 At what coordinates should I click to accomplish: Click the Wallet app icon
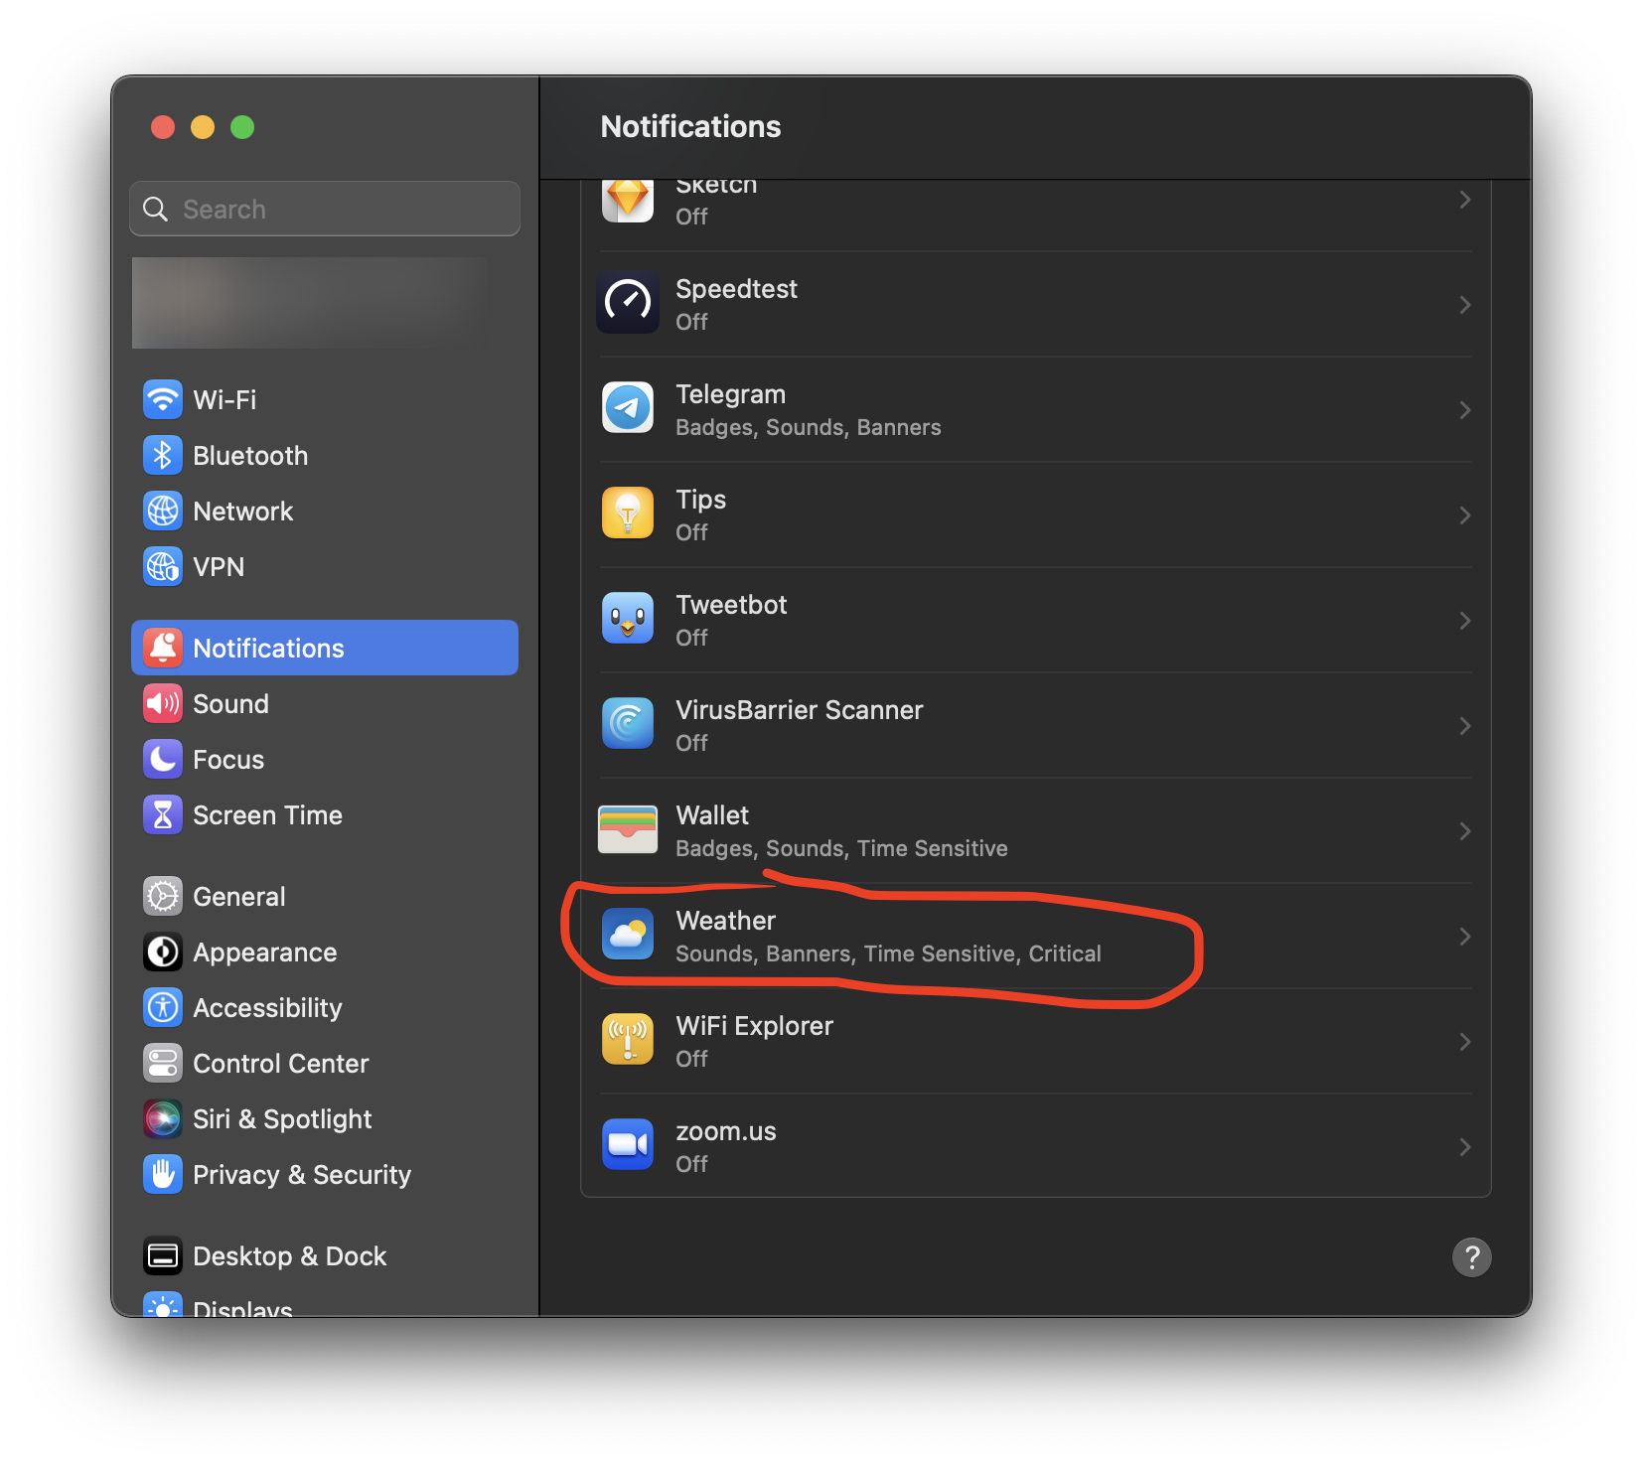point(628,829)
